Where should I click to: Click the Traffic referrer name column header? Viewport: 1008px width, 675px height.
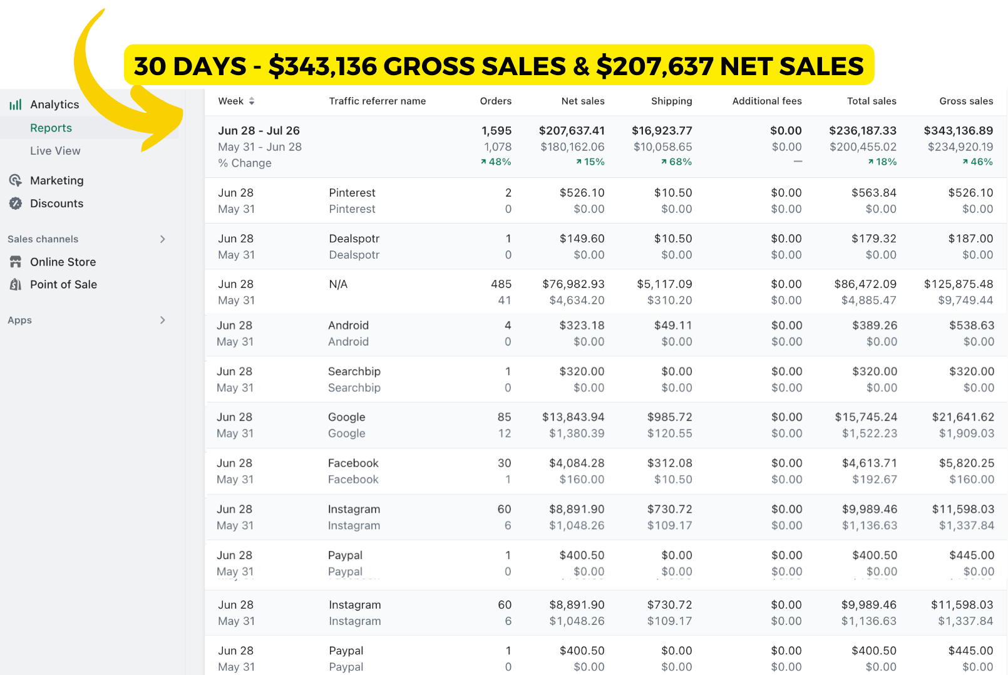click(x=377, y=101)
